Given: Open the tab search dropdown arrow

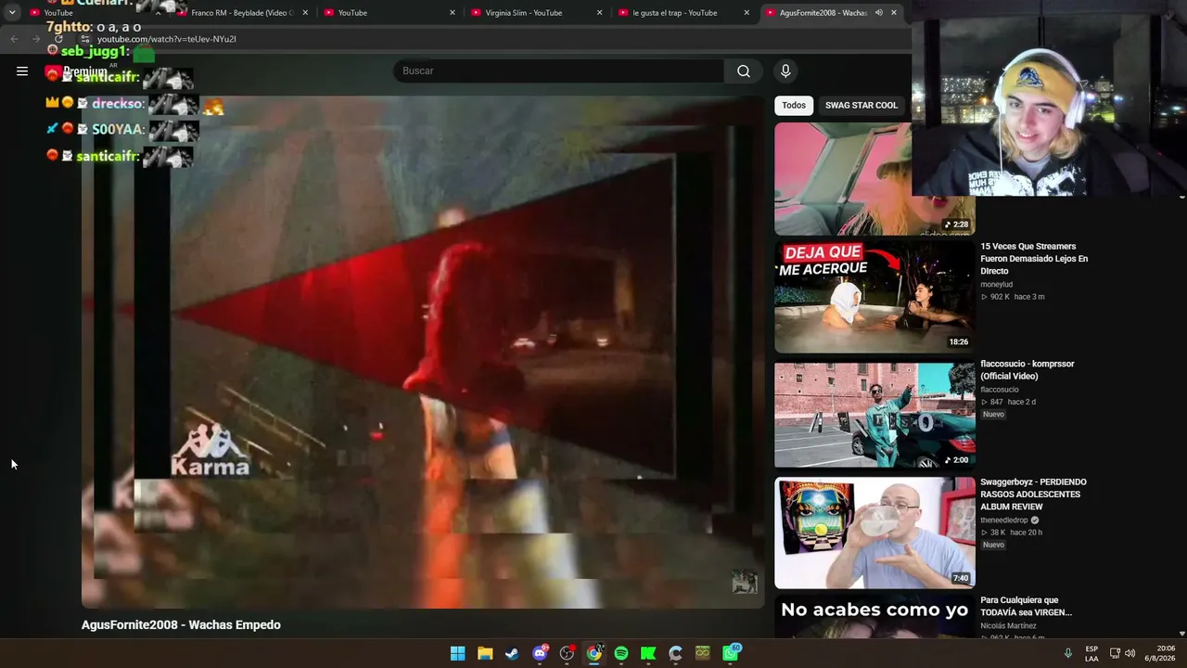Looking at the screenshot, I should tap(12, 13).
